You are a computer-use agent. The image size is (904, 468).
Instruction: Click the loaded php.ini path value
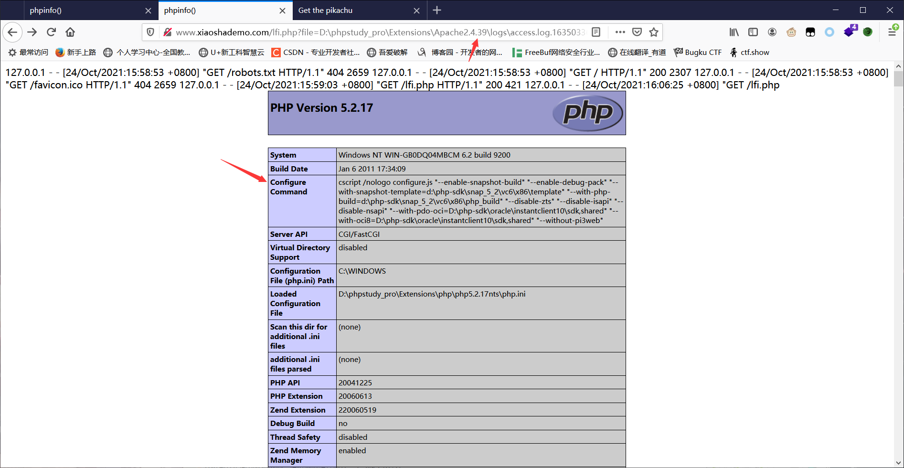(x=432, y=294)
